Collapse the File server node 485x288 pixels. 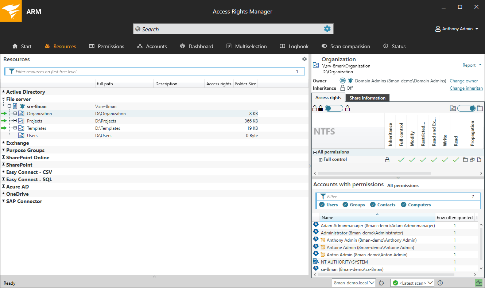click(3, 99)
